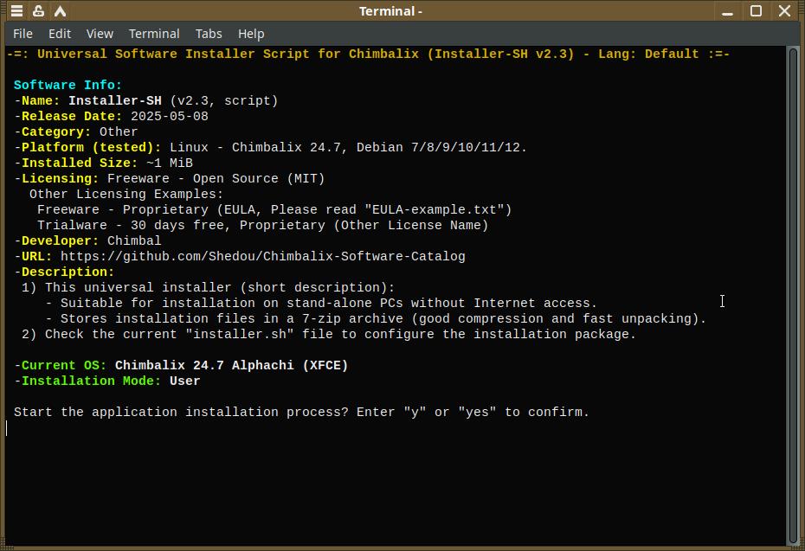The width and height of the screenshot is (805, 551).
Task: Click the "Installer-SH" name text
Action: point(115,101)
